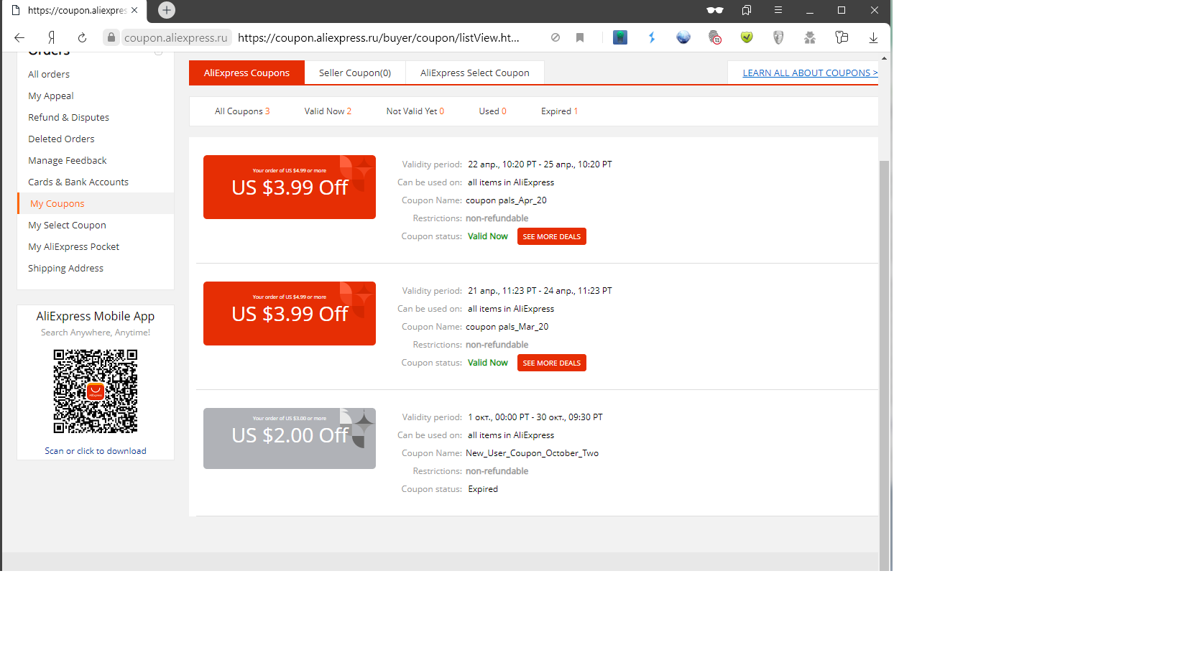
Task: Open the browser Downloads arrow icon
Action: 873,37
